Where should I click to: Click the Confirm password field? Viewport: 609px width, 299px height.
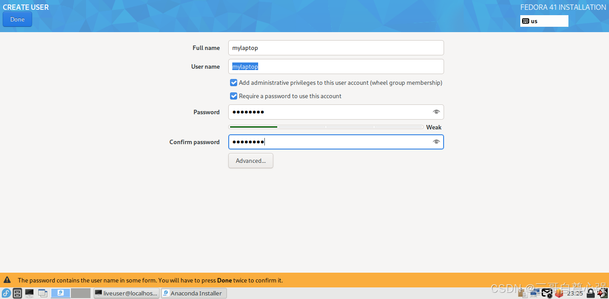tap(336, 142)
